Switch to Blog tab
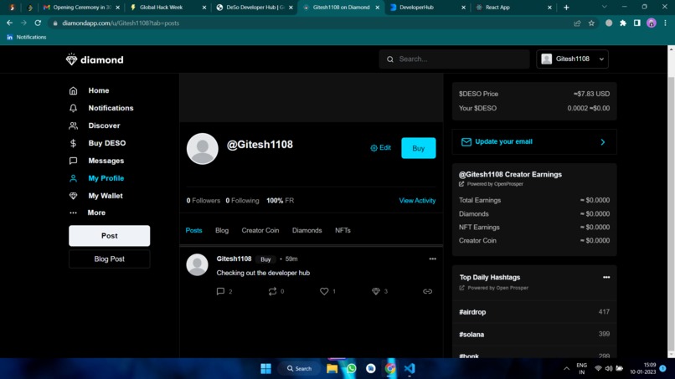 [222, 231]
